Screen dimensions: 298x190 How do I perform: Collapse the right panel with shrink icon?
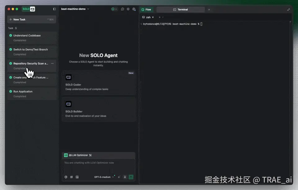pos(288,10)
